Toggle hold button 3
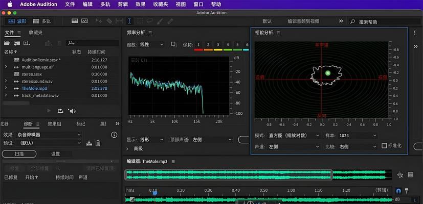The width and height of the screenshot is (423, 204). click(x=218, y=45)
